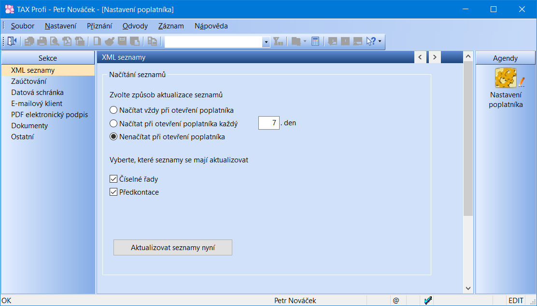Image resolution: width=537 pixels, height=306 pixels.
Task: Click into the toolbar combo box field
Action: [x=213, y=42]
